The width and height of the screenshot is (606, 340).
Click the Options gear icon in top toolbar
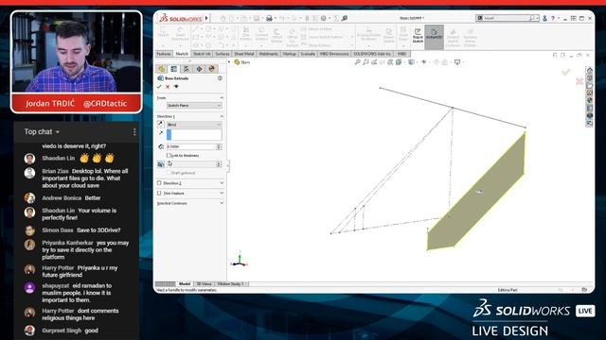coord(324,18)
